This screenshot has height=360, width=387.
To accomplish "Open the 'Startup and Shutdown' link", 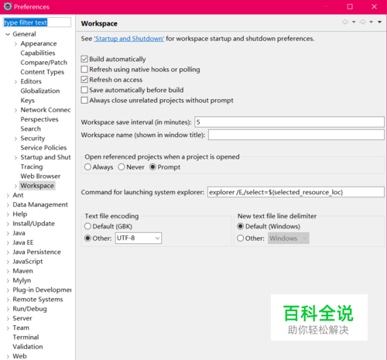I will pos(128,39).
